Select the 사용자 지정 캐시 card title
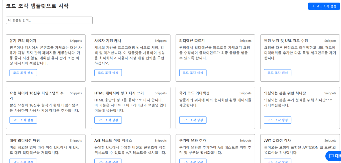Image resolution: width=341 pixels, height=163 pixels. 108,41
